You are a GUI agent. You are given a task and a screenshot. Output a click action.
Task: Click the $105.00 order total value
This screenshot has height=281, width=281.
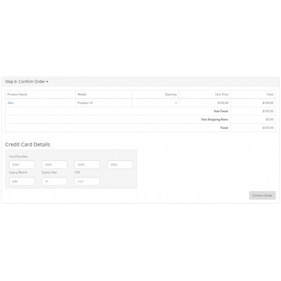(268, 128)
